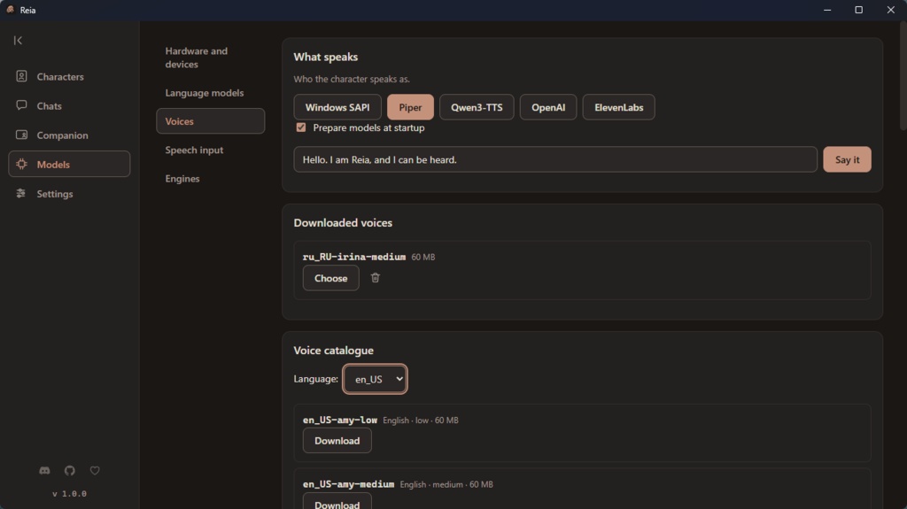The height and width of the screenshot is (509, 907).
Task: Click the en_US-amy-low voice name
Action: coord(339,420)
